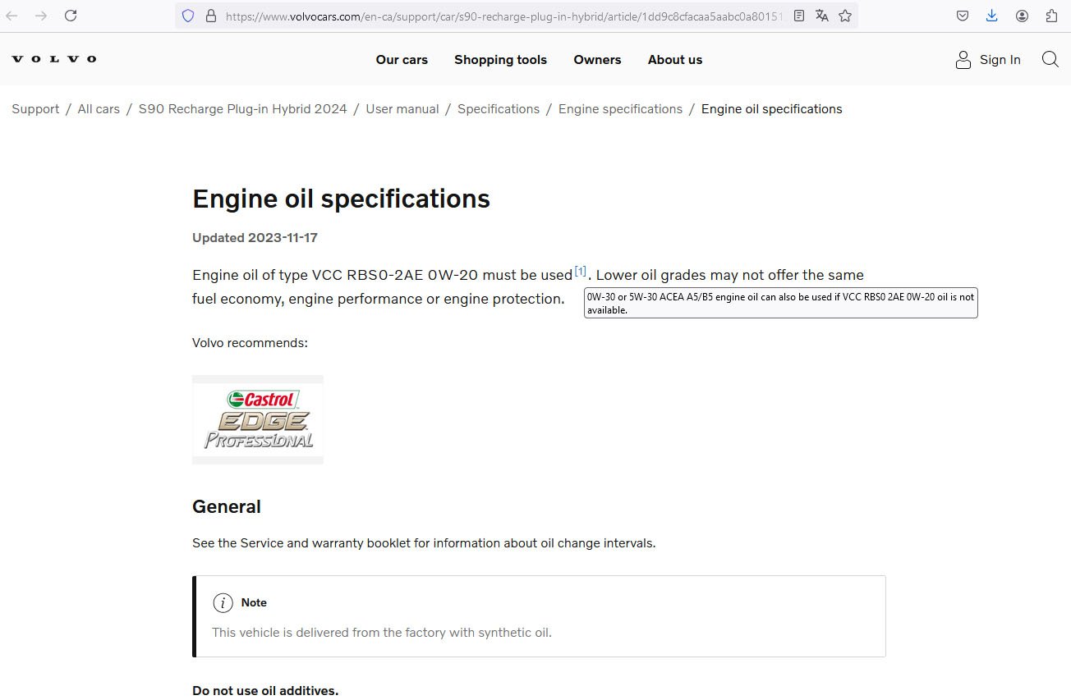Image resolution: width=1071 pixels, height=700 pixels.
Task: Click the General heading
Action: (227, 507)
